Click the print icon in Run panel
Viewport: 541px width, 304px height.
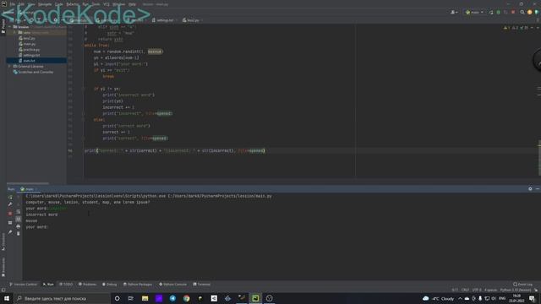(19, 226)
